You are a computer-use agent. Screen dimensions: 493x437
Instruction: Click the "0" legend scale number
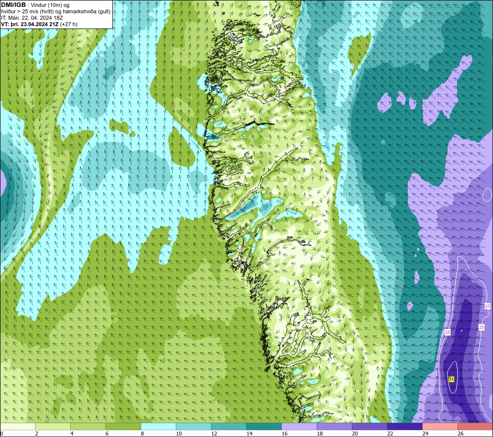click(1, 434)
